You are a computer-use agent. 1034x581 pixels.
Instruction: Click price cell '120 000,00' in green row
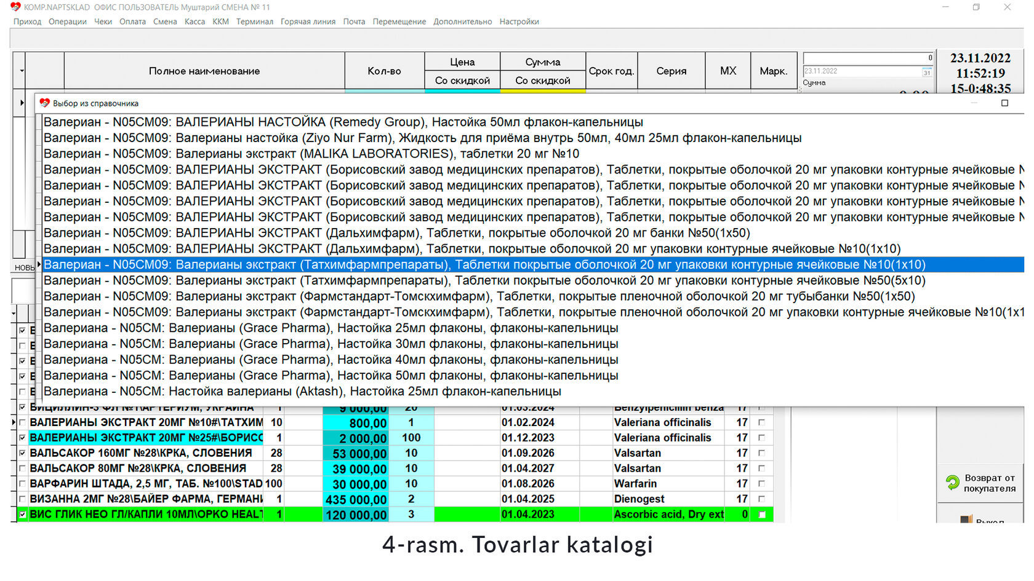point(356,515)
